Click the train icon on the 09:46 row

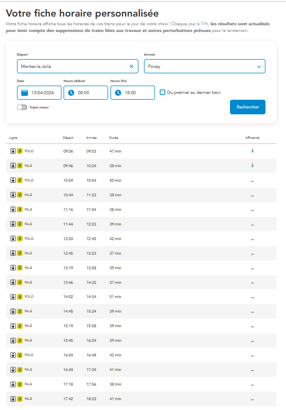(13, 166)
